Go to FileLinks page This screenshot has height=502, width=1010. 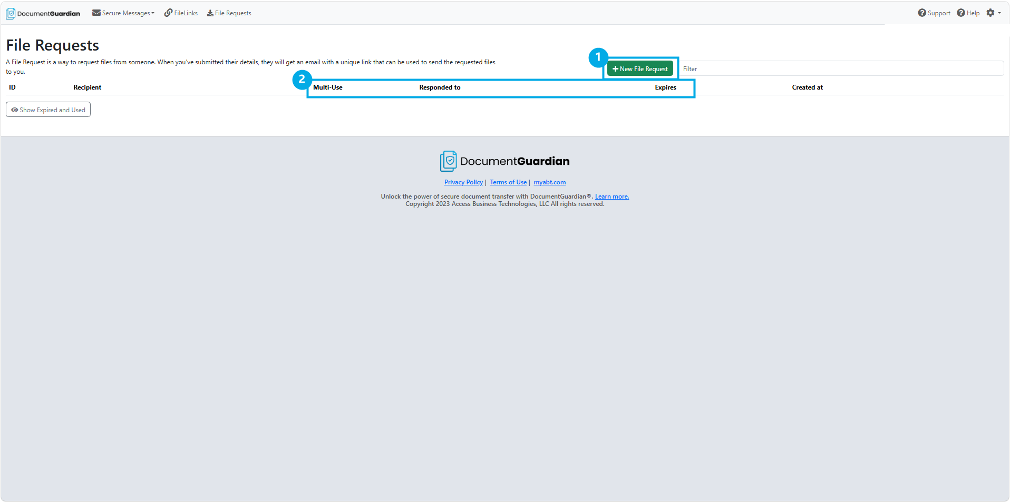pos(181,13)
